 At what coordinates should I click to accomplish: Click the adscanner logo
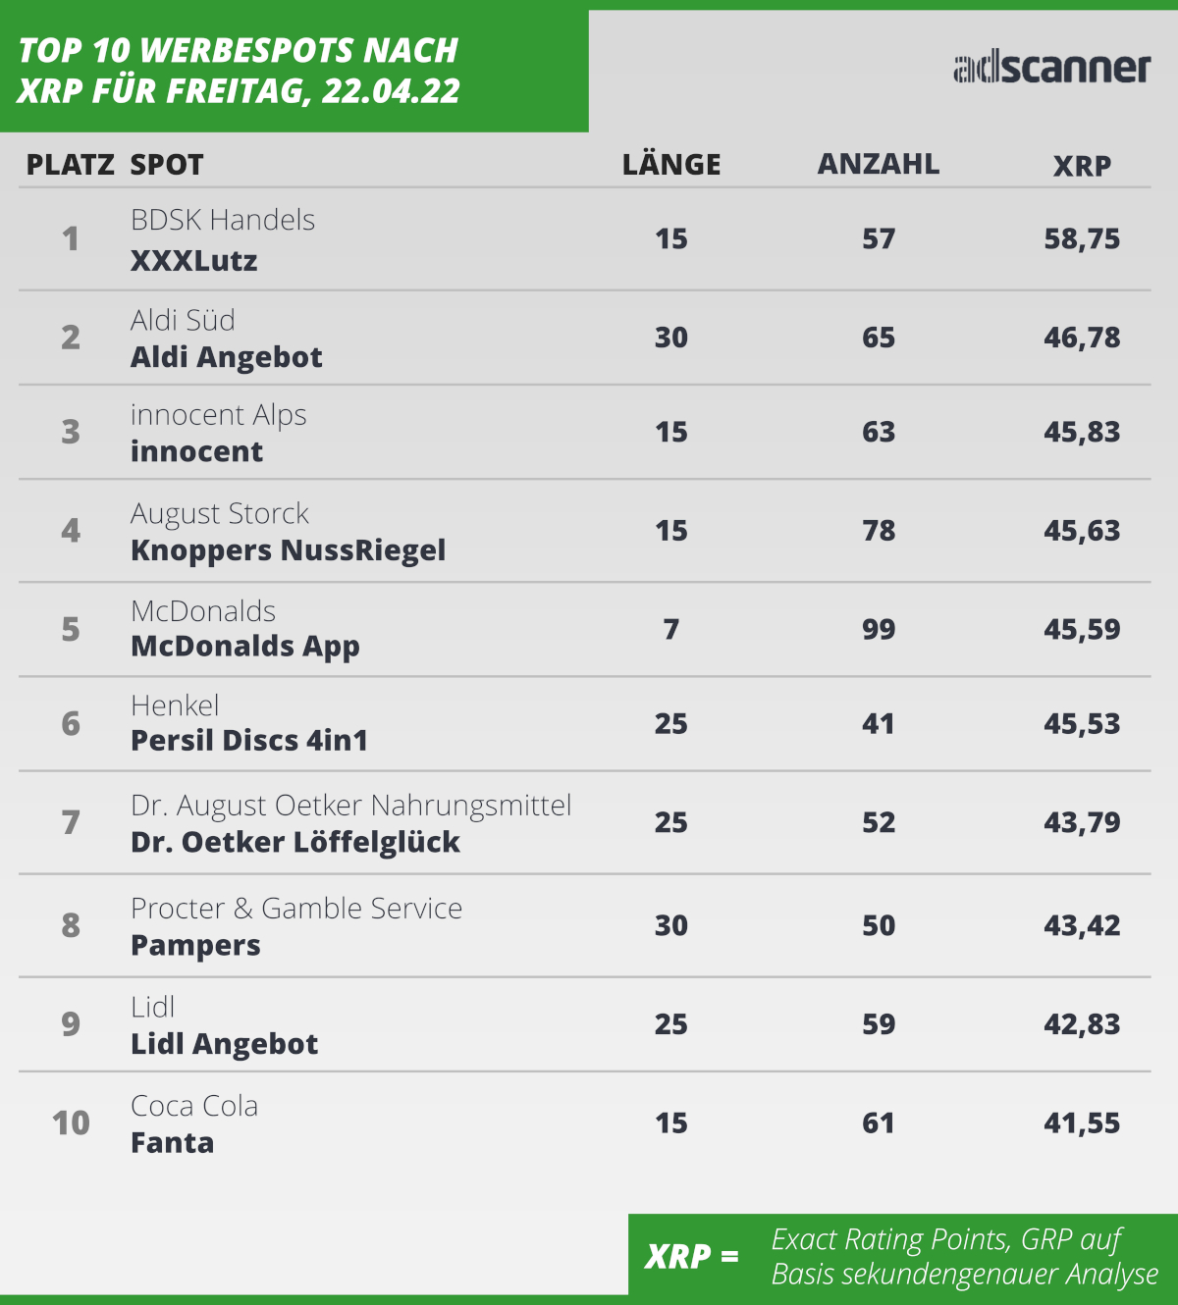point(1051,67)
